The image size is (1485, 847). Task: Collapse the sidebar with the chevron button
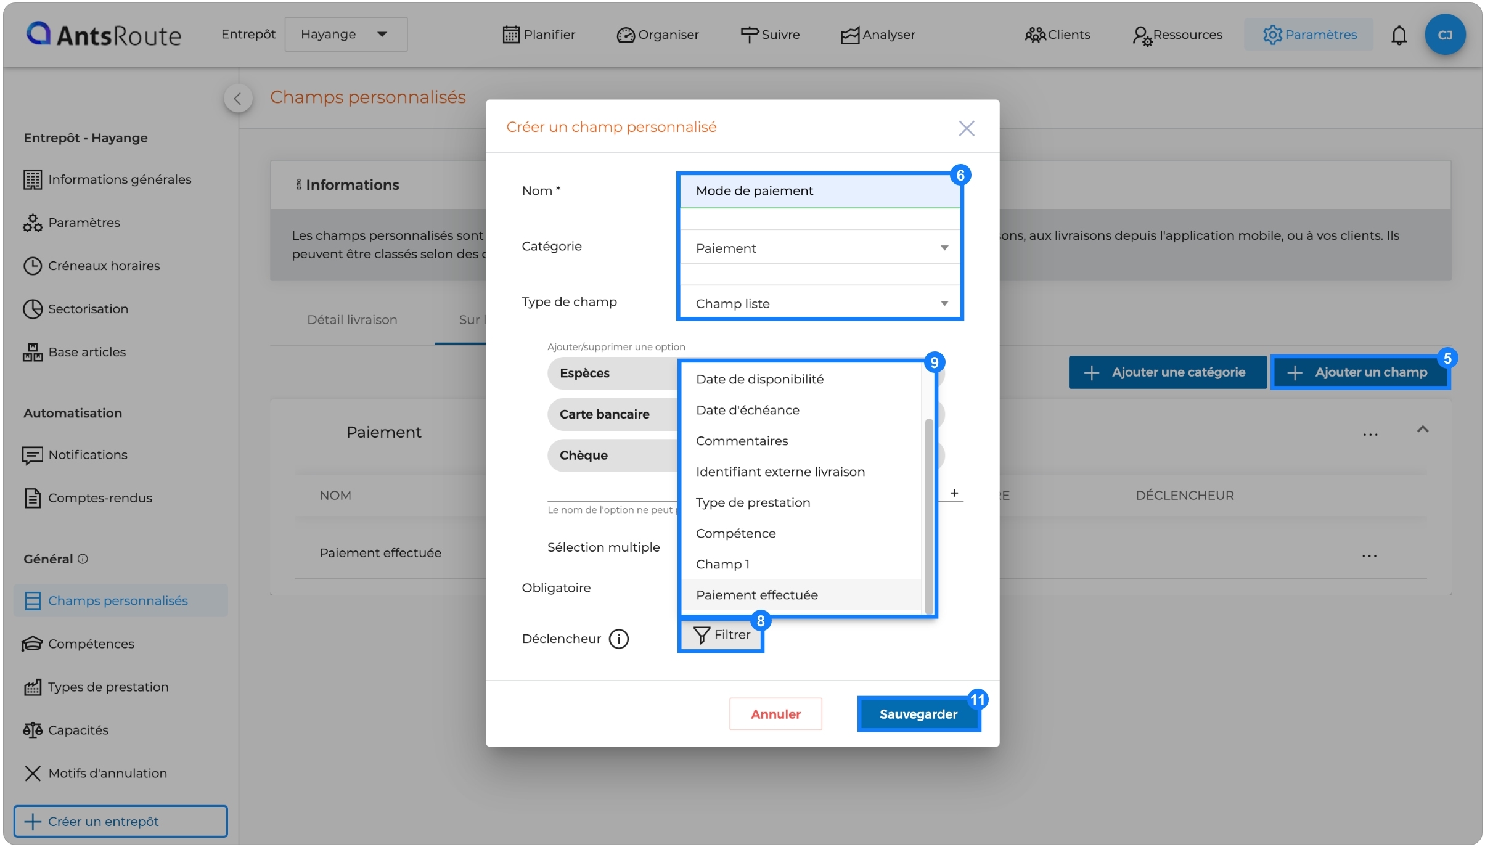[238, 98]
